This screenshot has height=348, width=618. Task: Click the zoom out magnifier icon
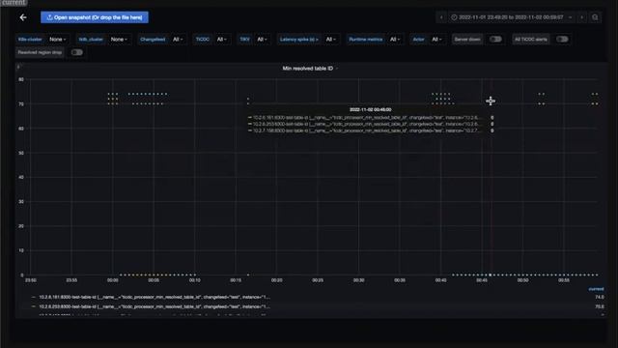click(x=595, y=17)
